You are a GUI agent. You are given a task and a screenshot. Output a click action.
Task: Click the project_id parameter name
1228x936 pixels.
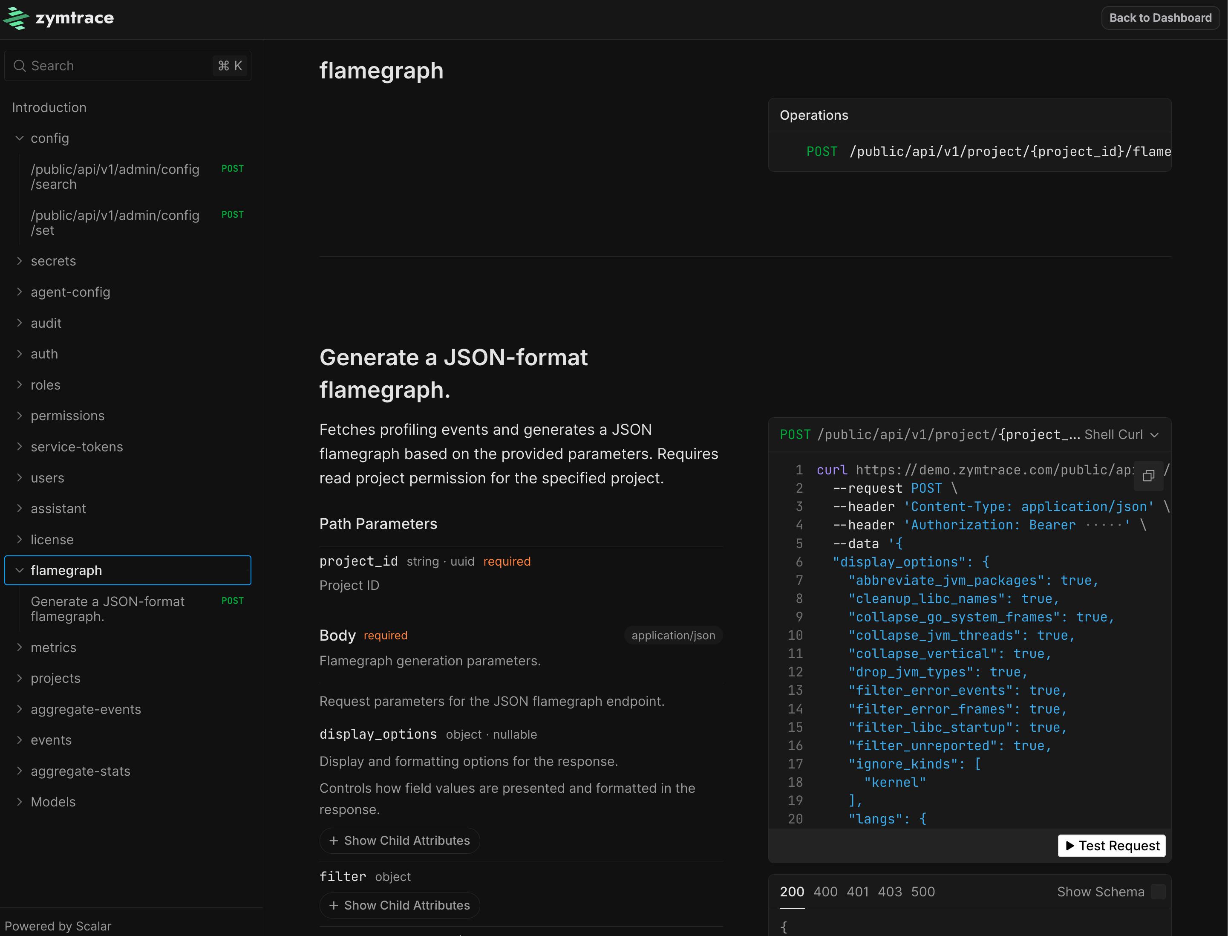[359, 561]
